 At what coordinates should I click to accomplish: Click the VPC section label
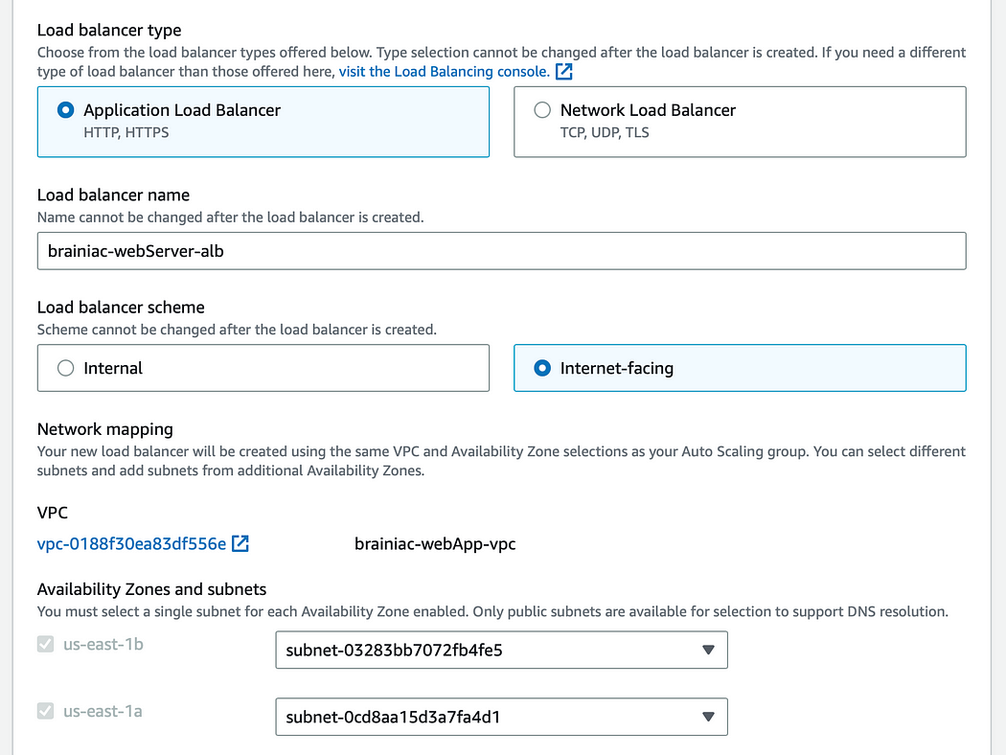(x=52, y=513)
